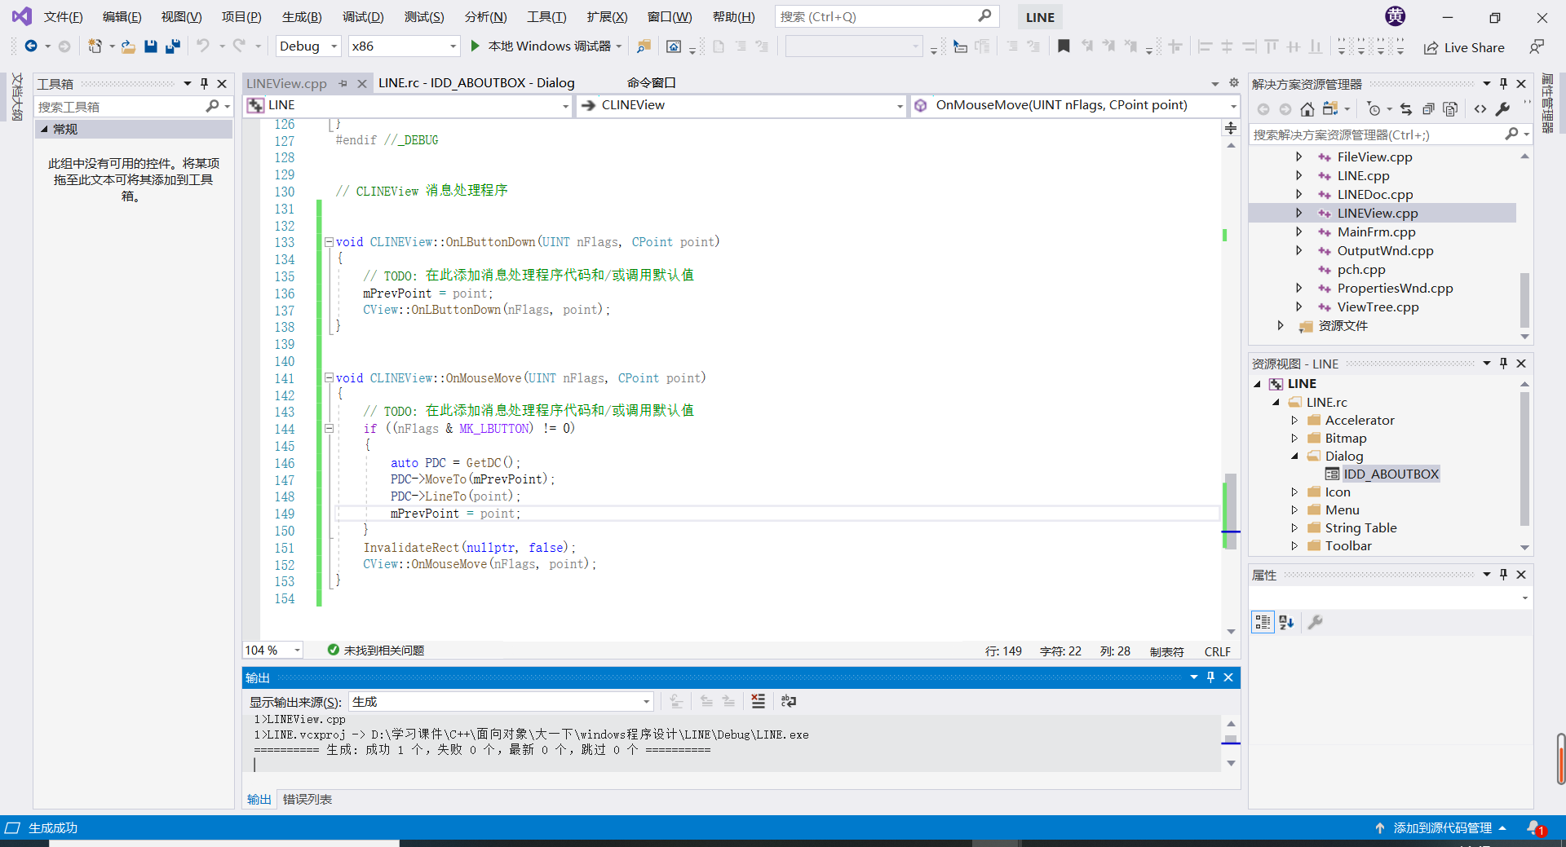The height and width of the screenshot is (847, 1566).
Task: Save all files with Save All icon
Action: [173, 46]
